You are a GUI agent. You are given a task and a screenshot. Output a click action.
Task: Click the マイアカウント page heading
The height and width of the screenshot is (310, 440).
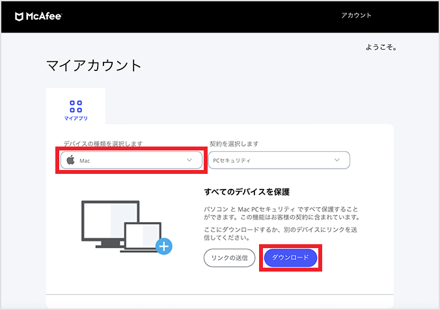point(94,66)
